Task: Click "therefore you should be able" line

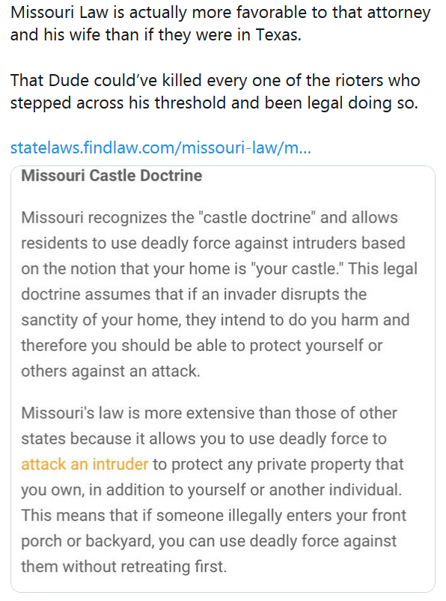Action: 201,345
